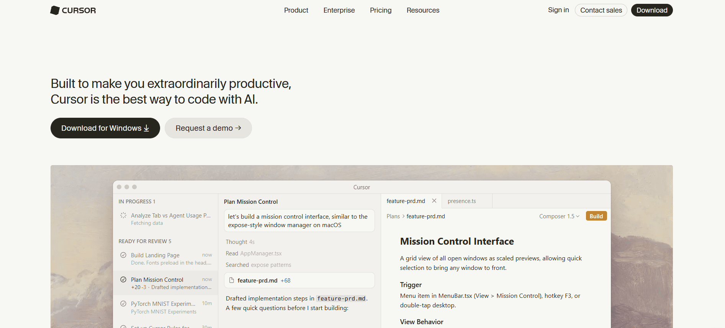Screen dimensions: 725x328
Task: Open the feature-prd.md +68 file card
Action: [299, 280]
